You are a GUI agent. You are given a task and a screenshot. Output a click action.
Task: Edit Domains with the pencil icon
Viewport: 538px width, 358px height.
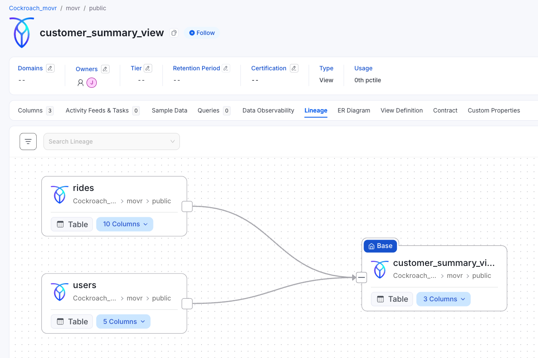tap(50, 68)
